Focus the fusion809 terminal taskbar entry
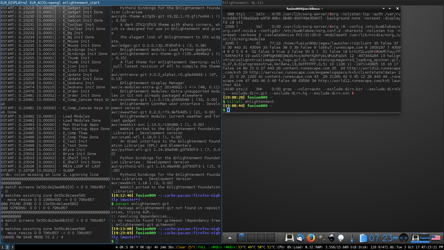 click(420, 238)
